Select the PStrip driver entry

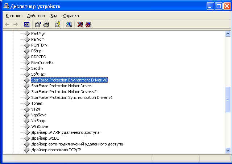click(x=36, y=51)
